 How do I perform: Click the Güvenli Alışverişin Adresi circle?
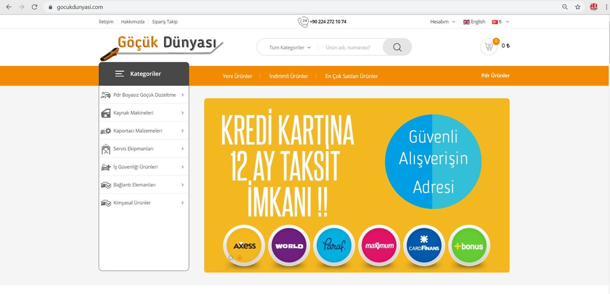pos(432,162)
